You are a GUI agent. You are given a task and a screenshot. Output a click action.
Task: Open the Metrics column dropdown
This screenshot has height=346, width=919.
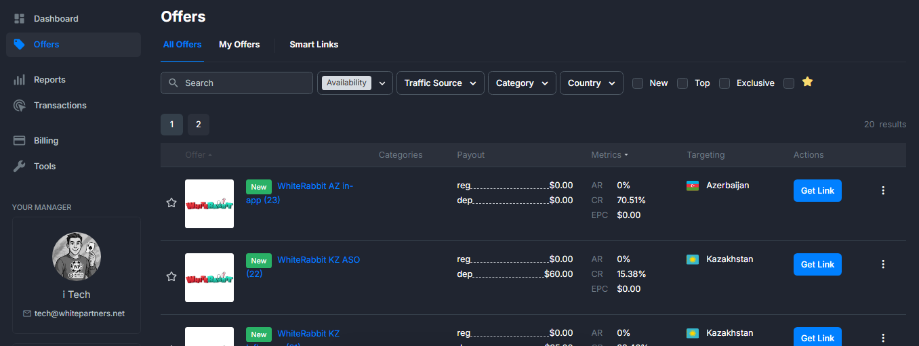click(x=609, y=155)
